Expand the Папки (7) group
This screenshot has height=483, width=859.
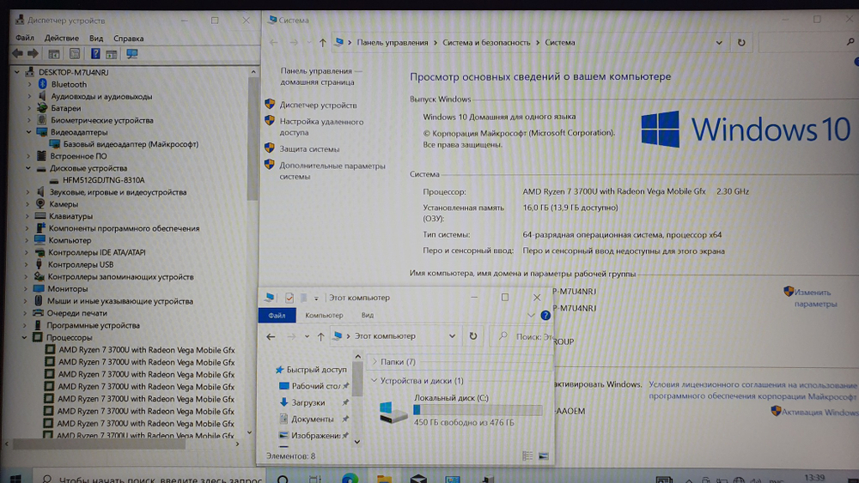pos(375,361)
